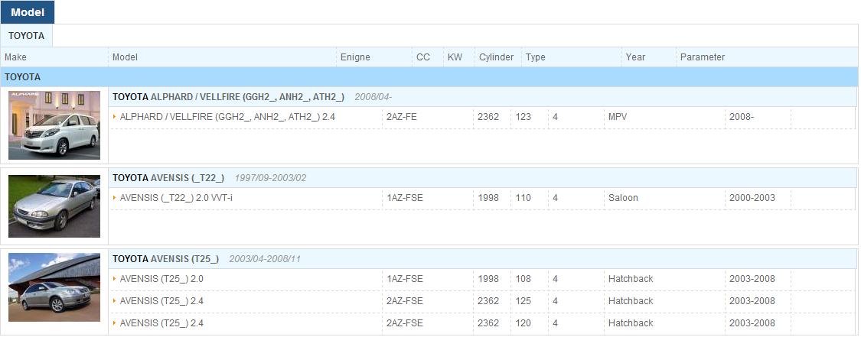Click the Type column header

(x=536, y=57)
